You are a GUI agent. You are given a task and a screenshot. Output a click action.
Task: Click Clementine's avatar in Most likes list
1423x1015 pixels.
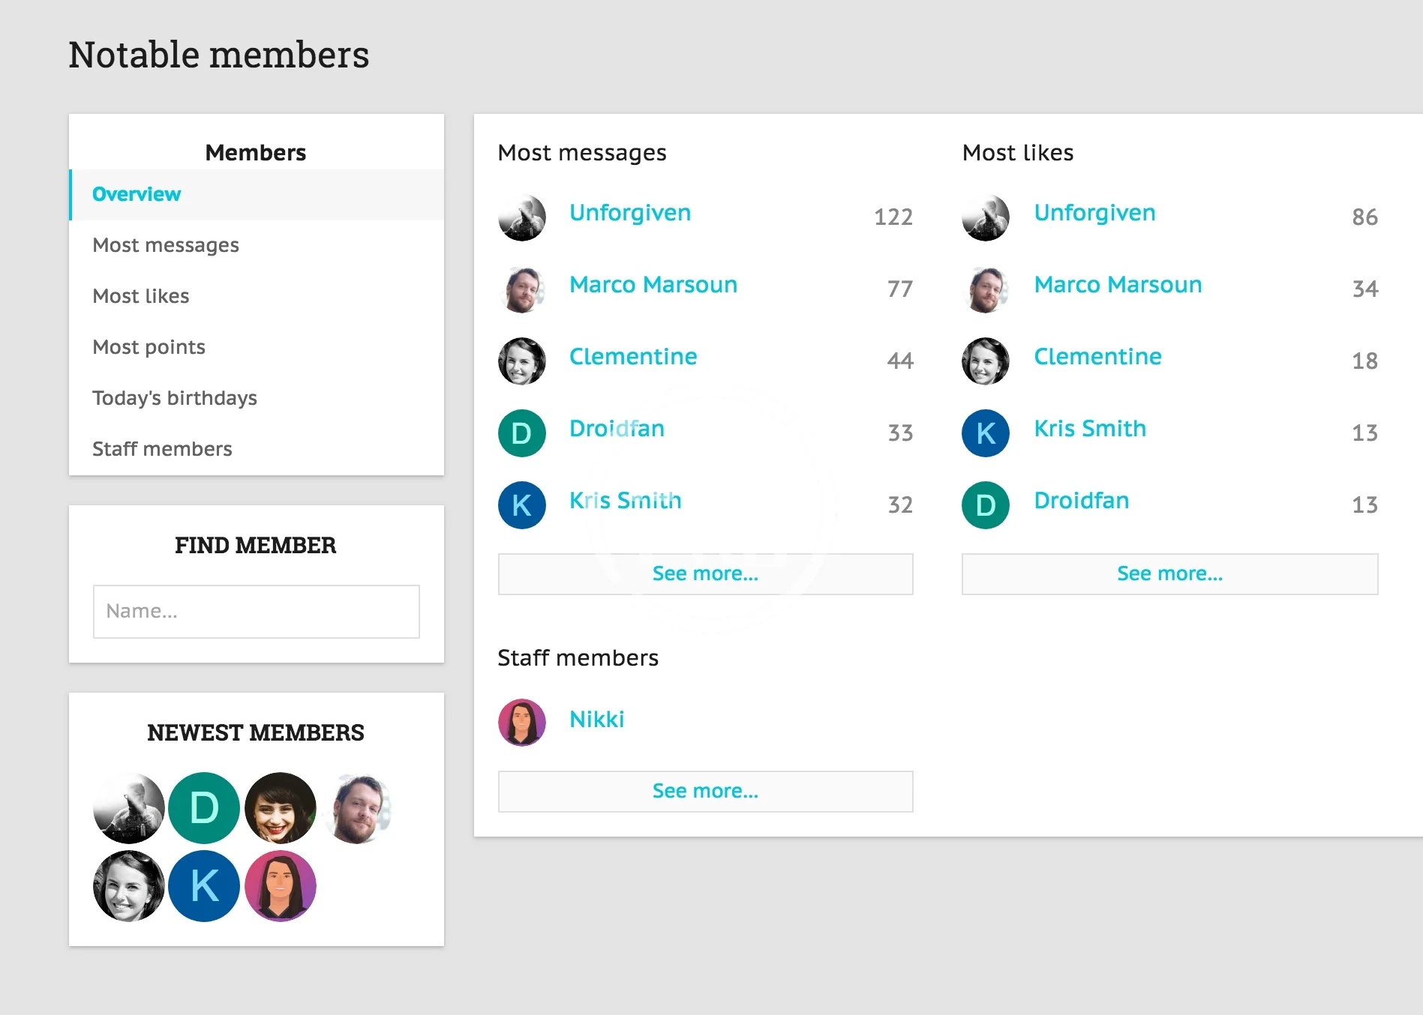[985, 361]
